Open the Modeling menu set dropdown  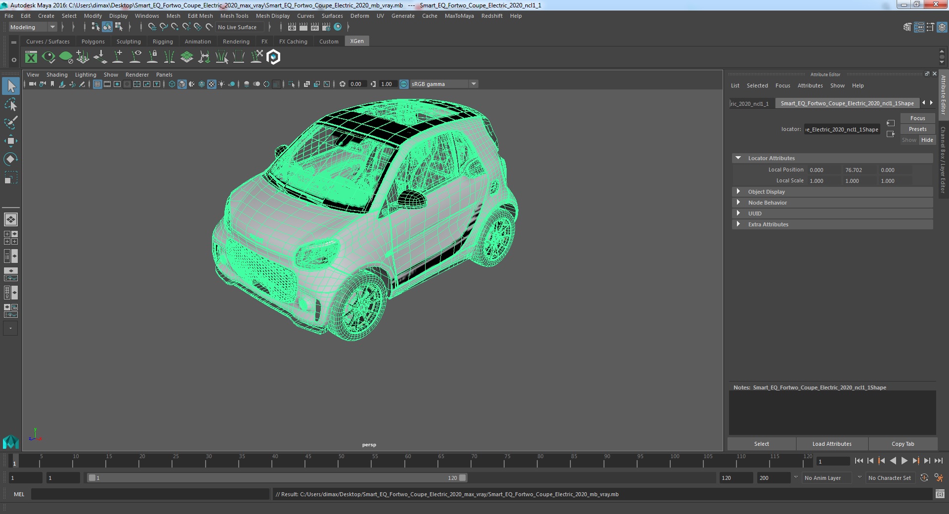(x=33, y=27)
